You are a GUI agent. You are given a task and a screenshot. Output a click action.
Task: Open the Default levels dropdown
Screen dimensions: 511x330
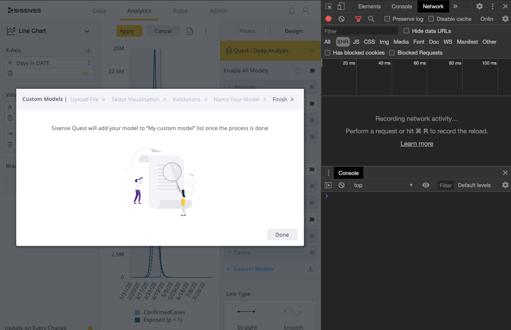pyautogui.click(x=474, y=185)
